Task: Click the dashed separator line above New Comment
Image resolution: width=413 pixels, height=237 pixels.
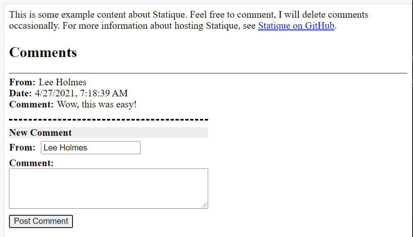Action: 109,120
